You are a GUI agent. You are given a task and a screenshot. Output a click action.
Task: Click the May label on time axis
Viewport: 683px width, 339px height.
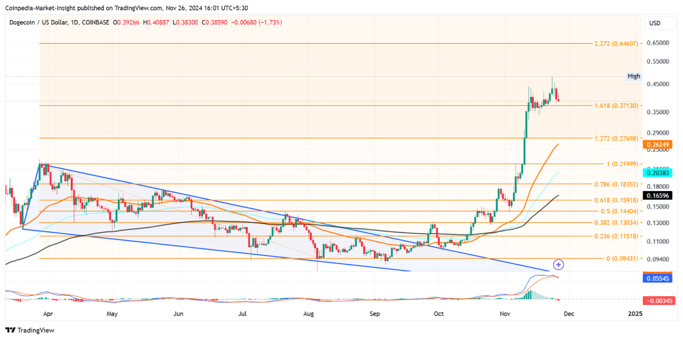[112, 314]
